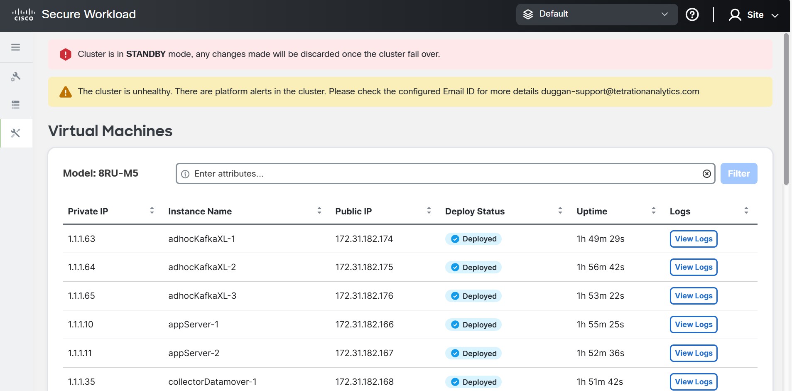Click the red alert icon in STANDBY banner

pos(65,54)
